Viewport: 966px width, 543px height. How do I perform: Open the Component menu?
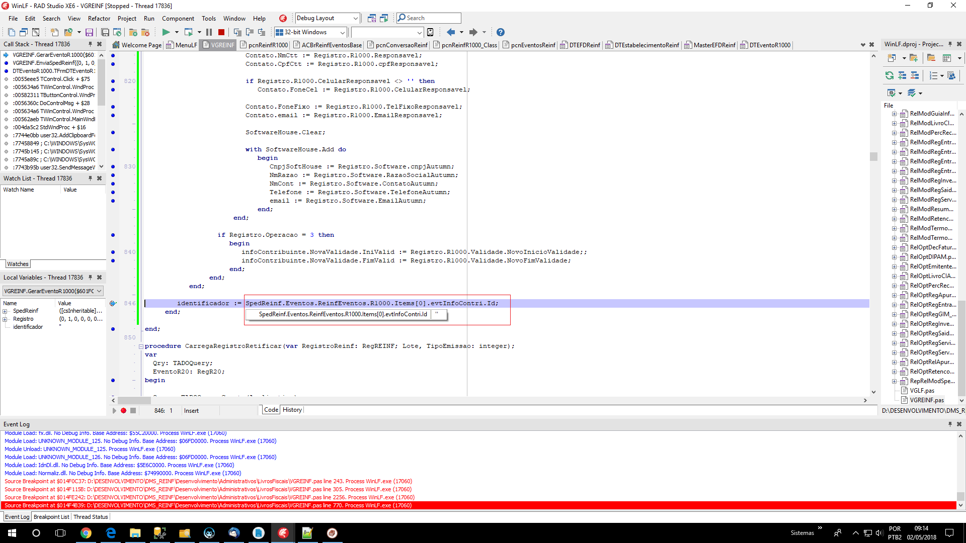(178, 19)
